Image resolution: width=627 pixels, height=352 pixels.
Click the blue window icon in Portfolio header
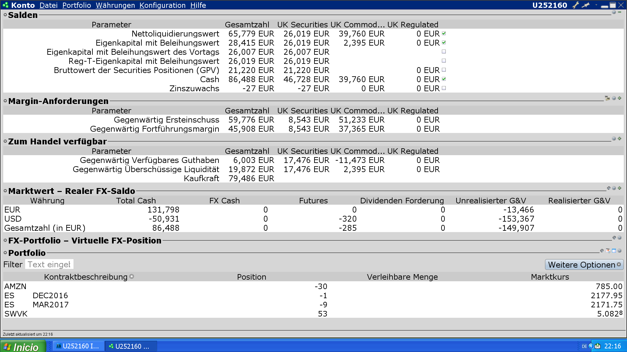click(x=614, y=251)
